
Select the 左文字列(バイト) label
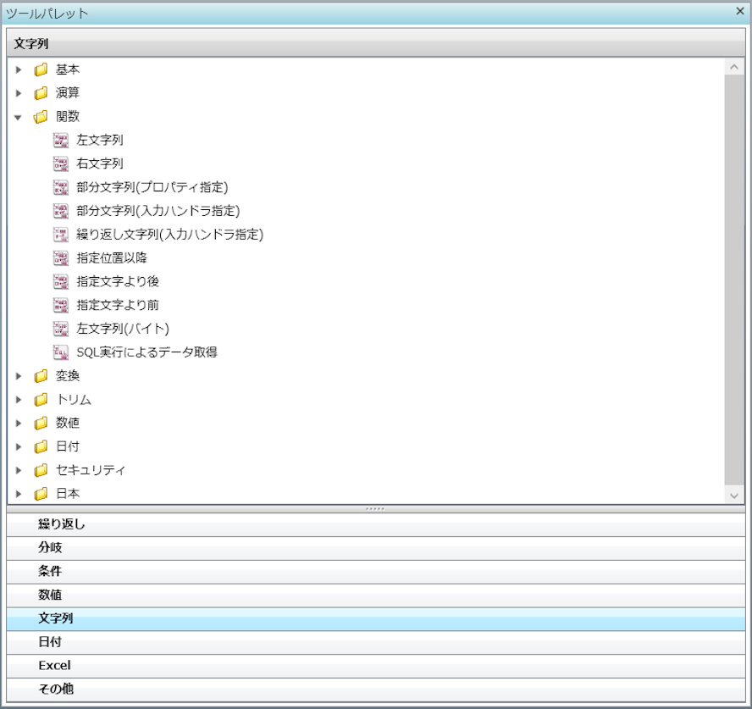(x=123, y=329)
